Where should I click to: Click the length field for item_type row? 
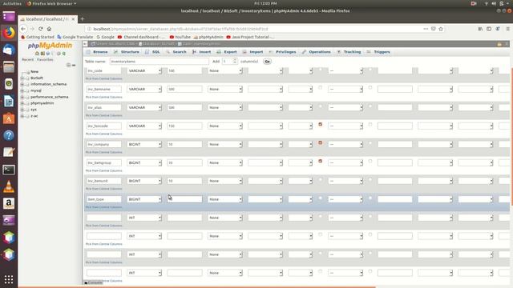184,199
